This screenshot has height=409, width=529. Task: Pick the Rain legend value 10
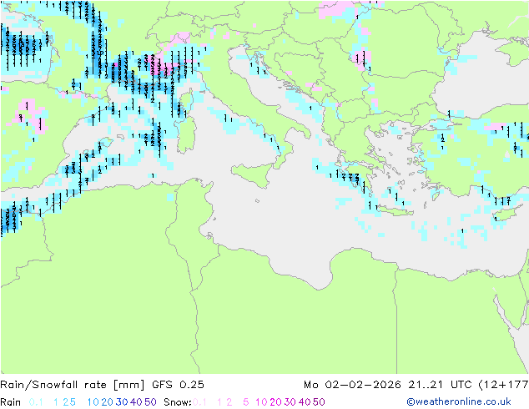[x=93, y=402]
